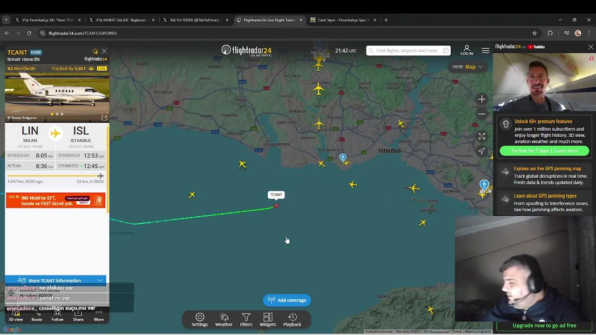The height and width of the screenshot is (335, 596).
Task: Click the YouTube video thumbnail
Action: click(544, 82)
